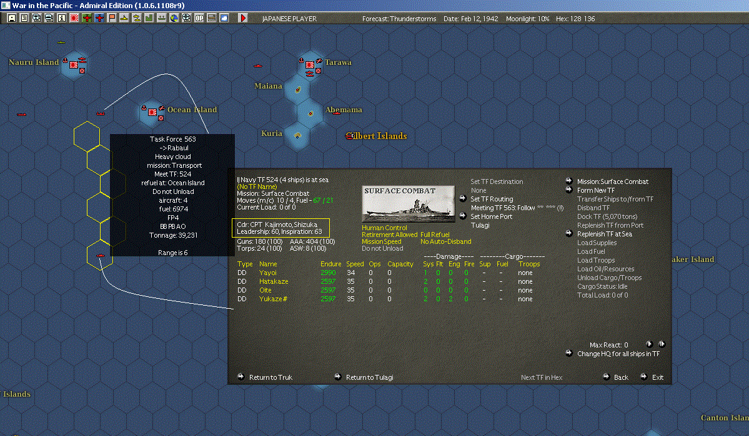Toggle No Auto-Disband setting
Image resolution: width=749 pixels, height=436 pixels.
point(445,241)
